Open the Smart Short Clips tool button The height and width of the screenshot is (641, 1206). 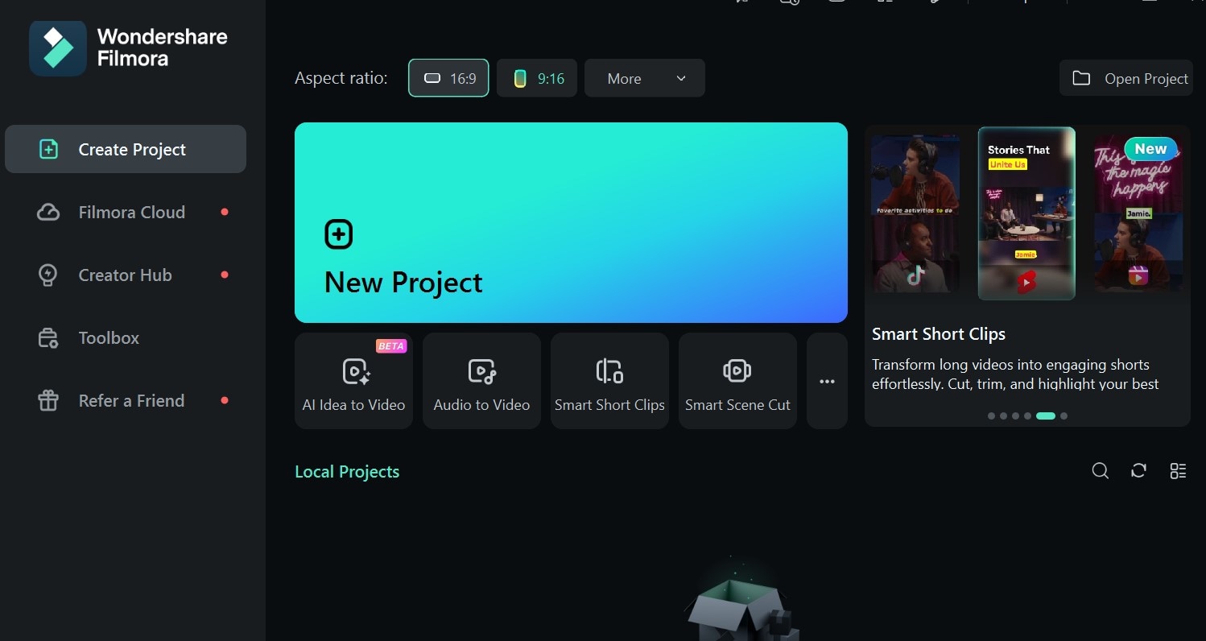(x=609, y=381)
